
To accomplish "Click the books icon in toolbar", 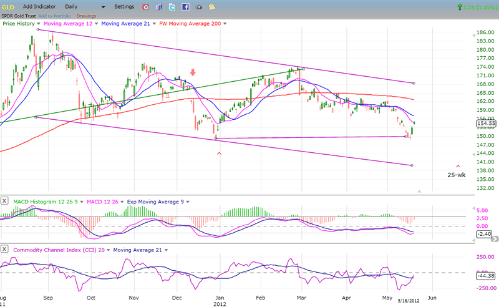I will click(x=158, y=7).
